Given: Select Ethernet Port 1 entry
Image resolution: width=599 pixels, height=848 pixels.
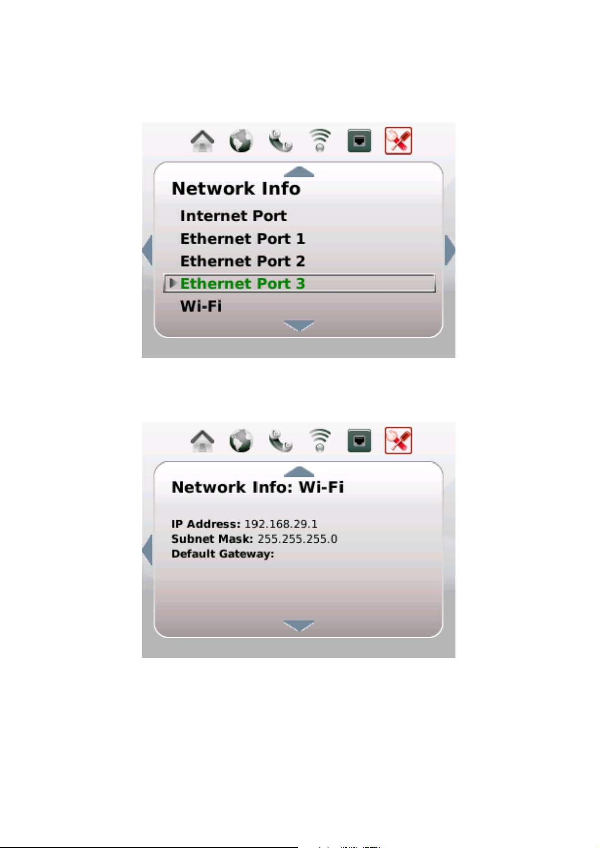Looking at the screenshot, I should 243,239.
